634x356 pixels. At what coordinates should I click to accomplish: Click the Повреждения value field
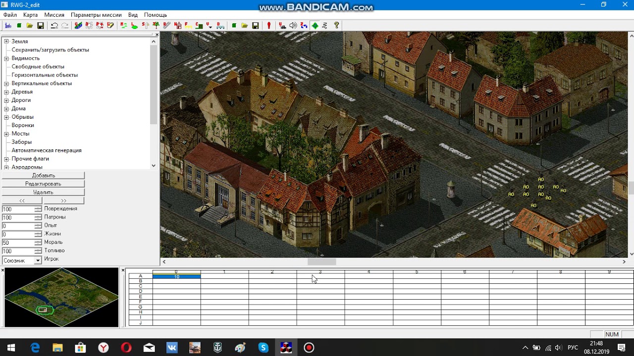tap(18, 210)
